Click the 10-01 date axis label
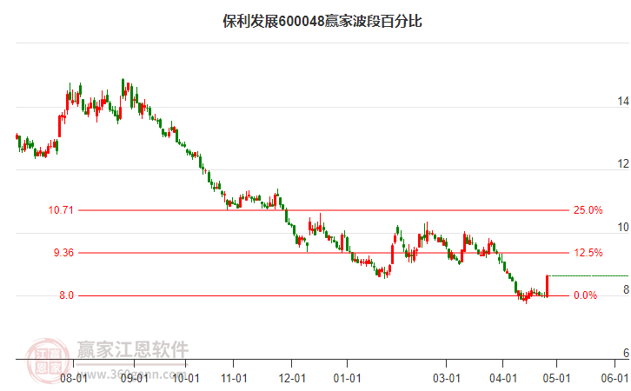Image resolution: width=631 pixels, height=391 pixels. pyautogui.click(x=185, y=378)
